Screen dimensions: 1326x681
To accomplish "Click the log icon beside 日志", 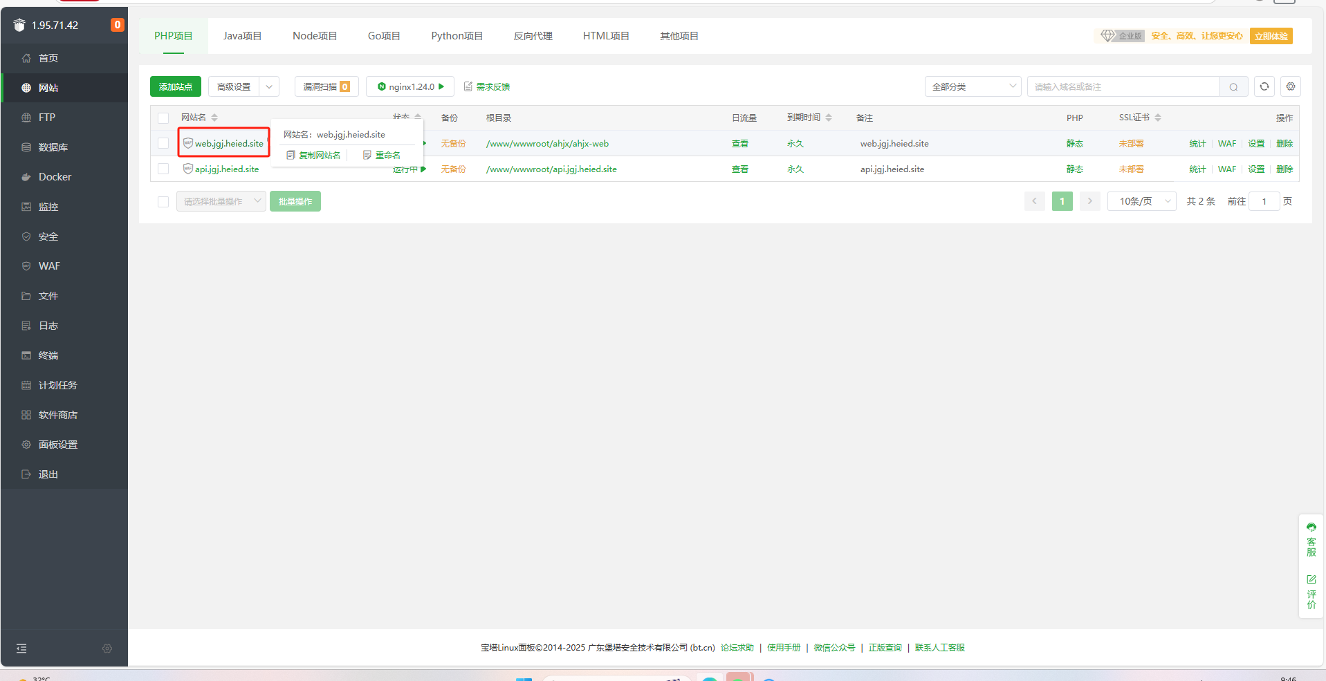I will click(26, 326).
